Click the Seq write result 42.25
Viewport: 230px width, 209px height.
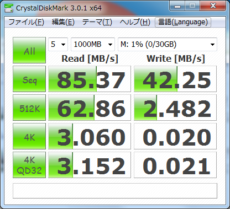coord(175,79)
